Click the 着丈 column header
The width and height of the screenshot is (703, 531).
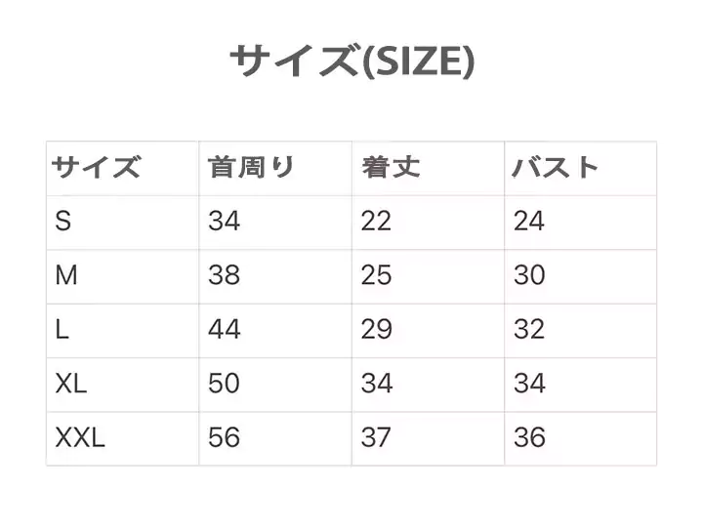tap(391, 168)
